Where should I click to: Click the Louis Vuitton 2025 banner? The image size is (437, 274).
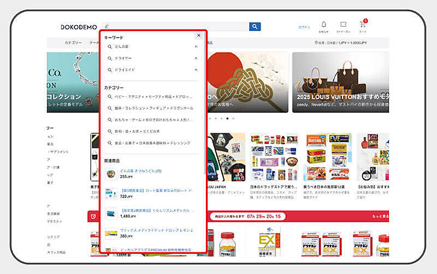tap(340, 82)
